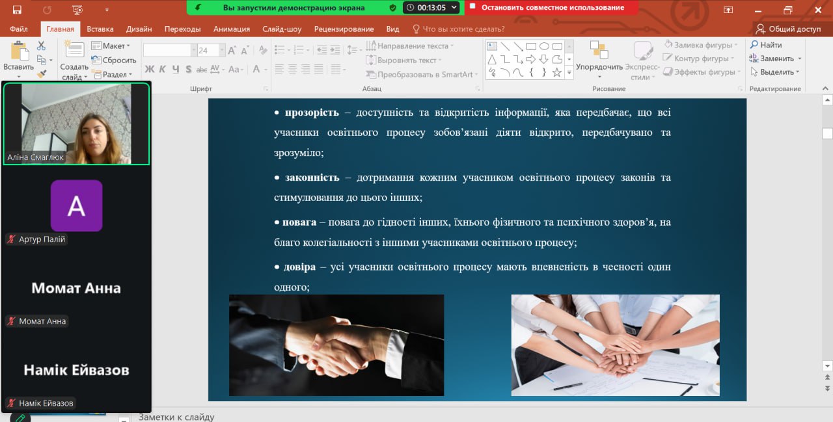Pick the star shape from shapes gallery
The height and width of the screenshot is (422, 833).
[x=556, y=72]
